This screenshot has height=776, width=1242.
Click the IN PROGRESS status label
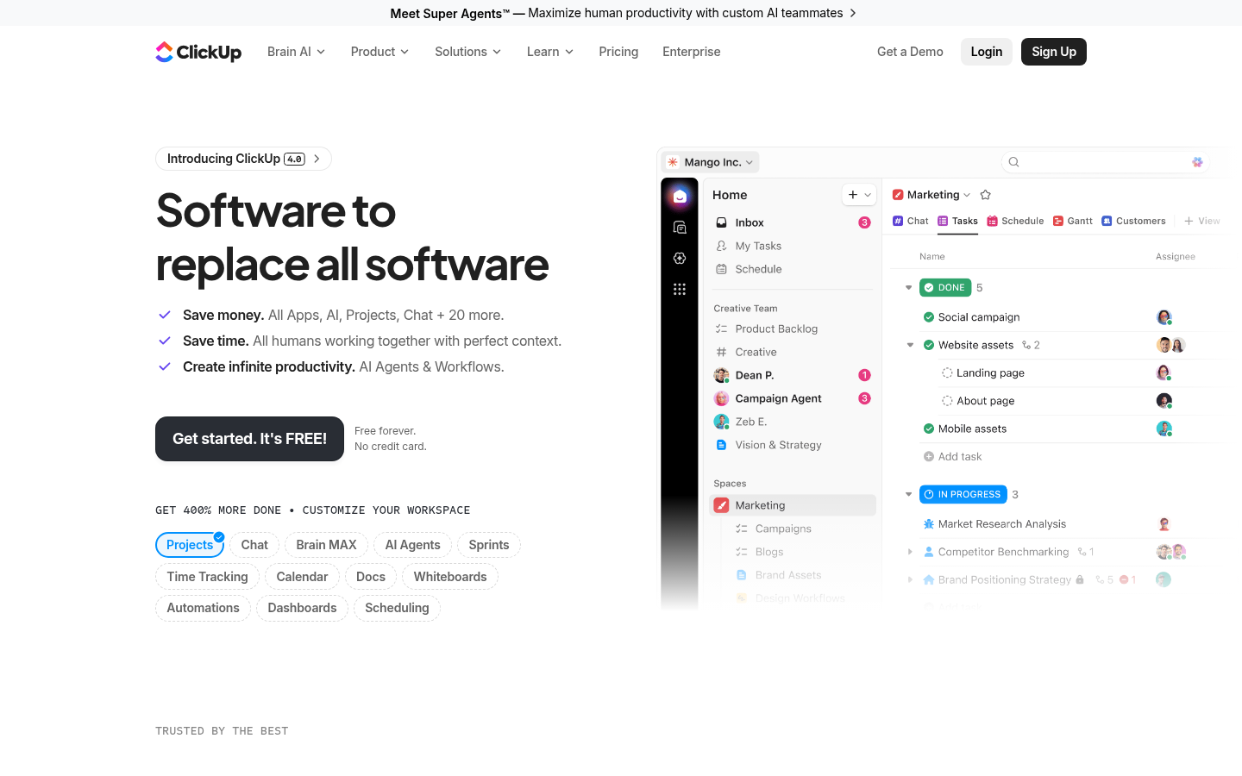click(963, 495)
